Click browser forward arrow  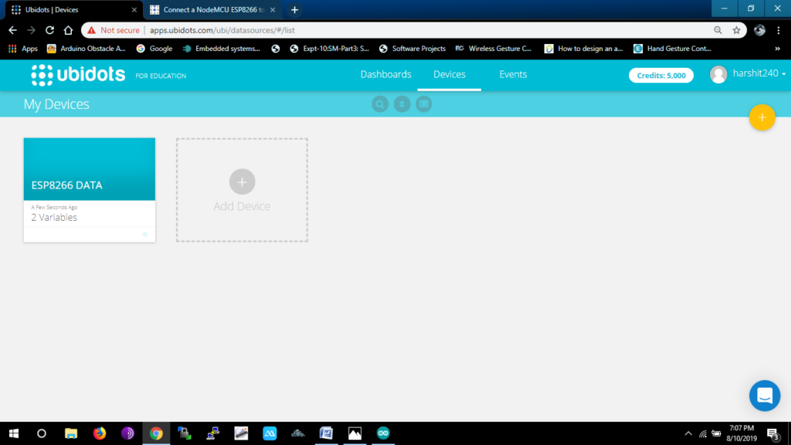click(x=31, y=30)
